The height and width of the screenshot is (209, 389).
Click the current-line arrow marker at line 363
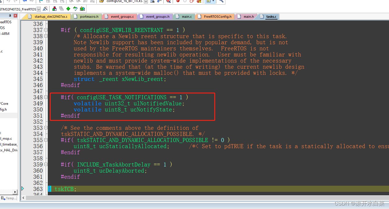(x=23, y=189)
